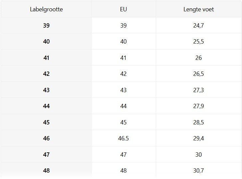The height and width of the screenshot is (179, 242).
Task: Click foot length 25,5 cell
Action: pos(198,42)
